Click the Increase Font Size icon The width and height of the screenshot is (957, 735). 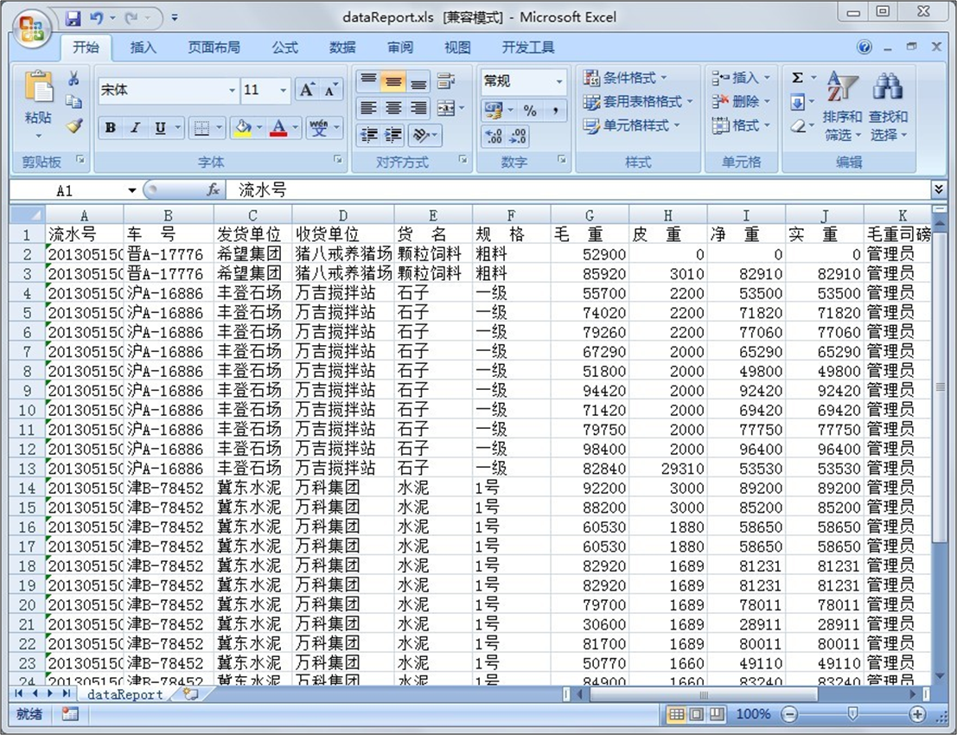(306, 90)
